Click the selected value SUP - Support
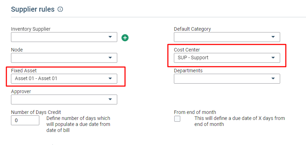 (x=193, y=58)
